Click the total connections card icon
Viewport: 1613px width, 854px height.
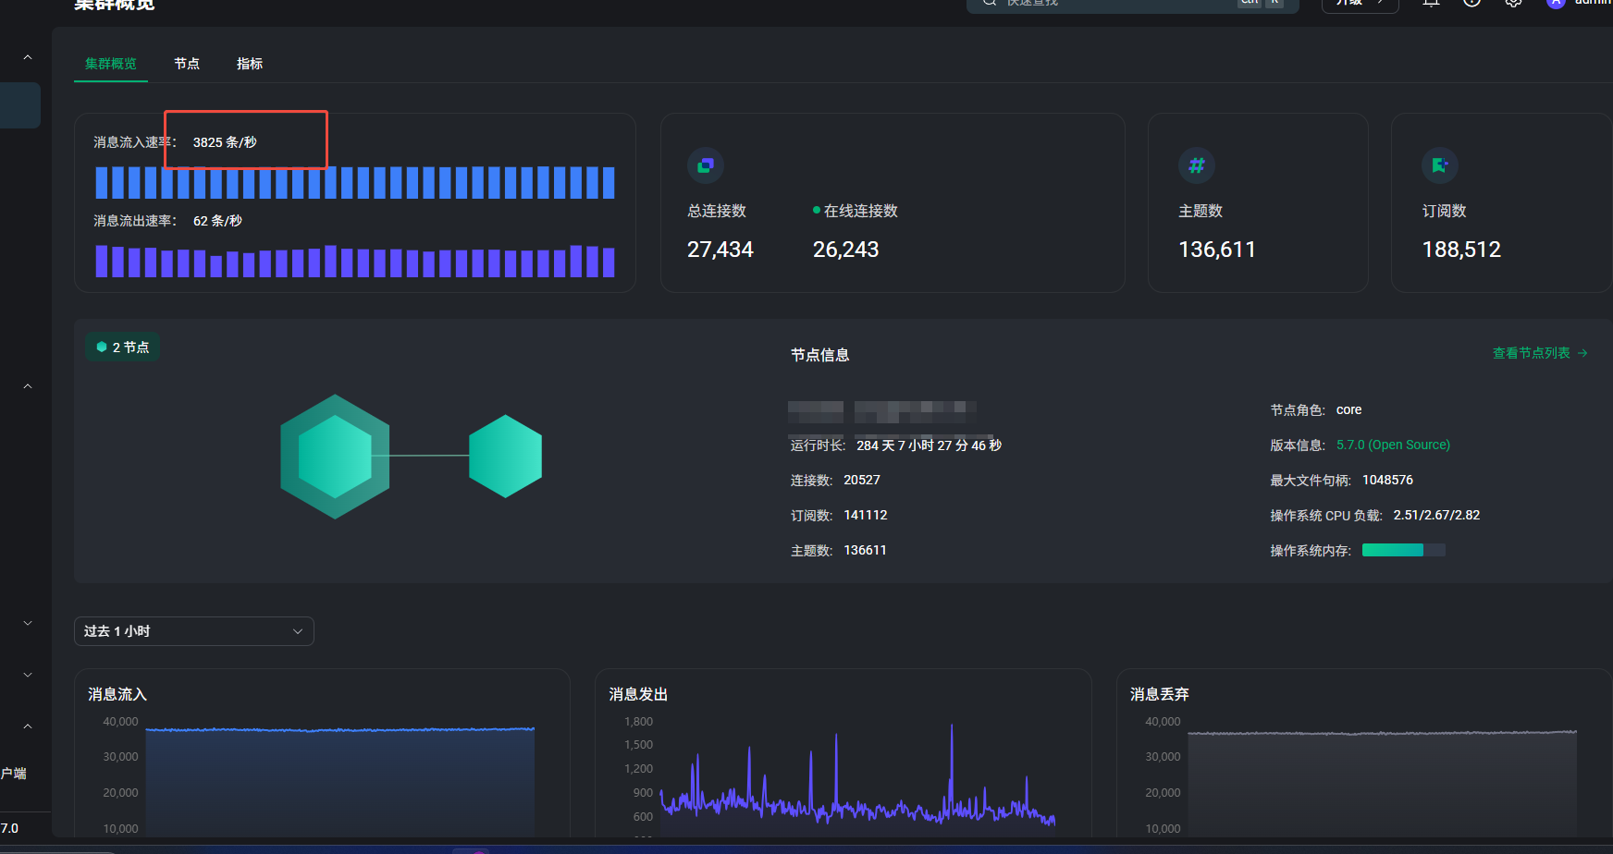pyautogui.click(x=705, y=166)
